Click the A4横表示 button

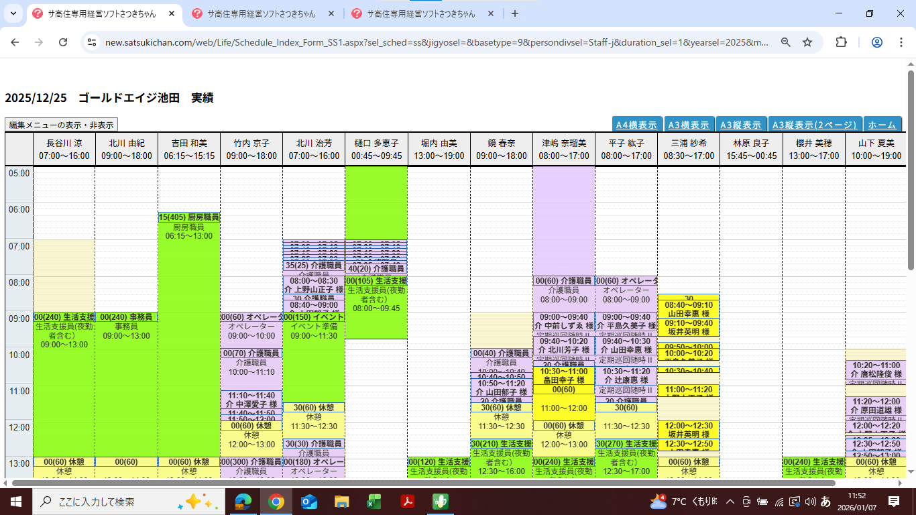pyautogui.click(x=636, y=125)
